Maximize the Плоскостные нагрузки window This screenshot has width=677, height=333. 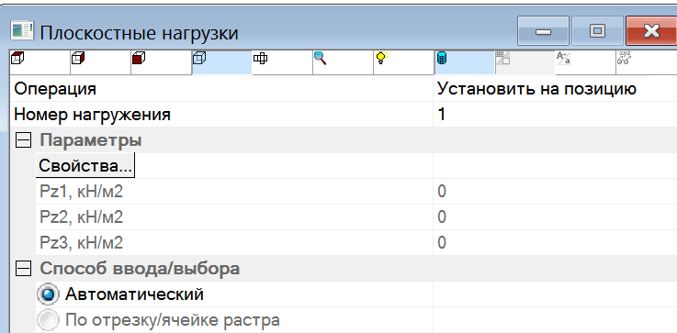click(x=597, y=31)
